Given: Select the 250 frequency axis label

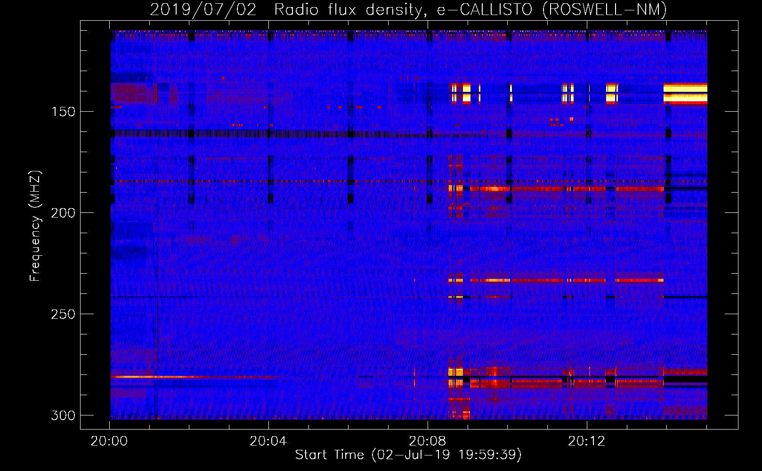Looking at the screenshot, I should [63, 314].
